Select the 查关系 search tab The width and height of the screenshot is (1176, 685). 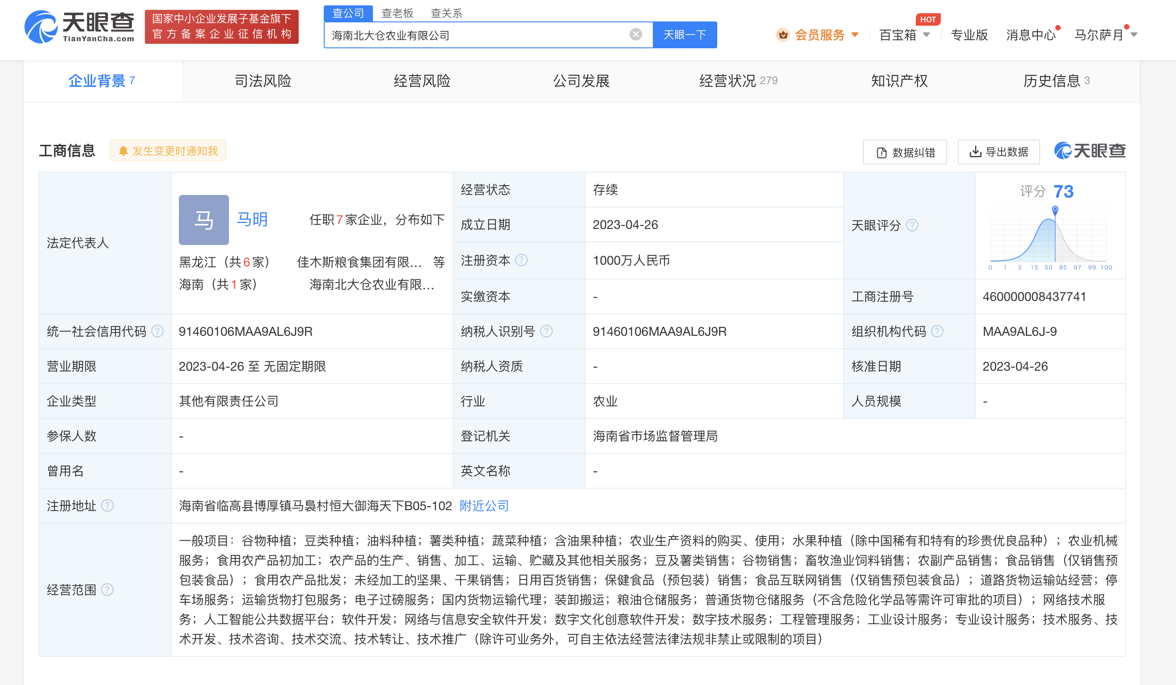pyautogui.click(x=446, y=13)
